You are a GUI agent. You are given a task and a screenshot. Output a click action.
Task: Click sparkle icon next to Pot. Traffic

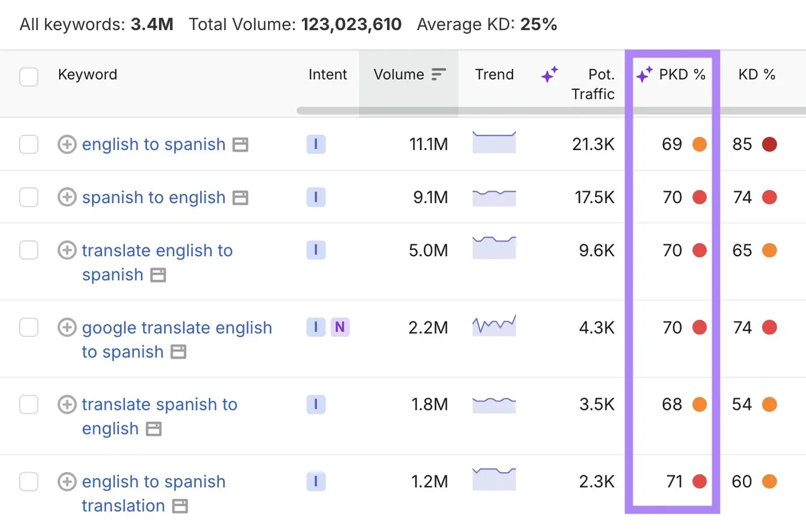coord(549,75)
